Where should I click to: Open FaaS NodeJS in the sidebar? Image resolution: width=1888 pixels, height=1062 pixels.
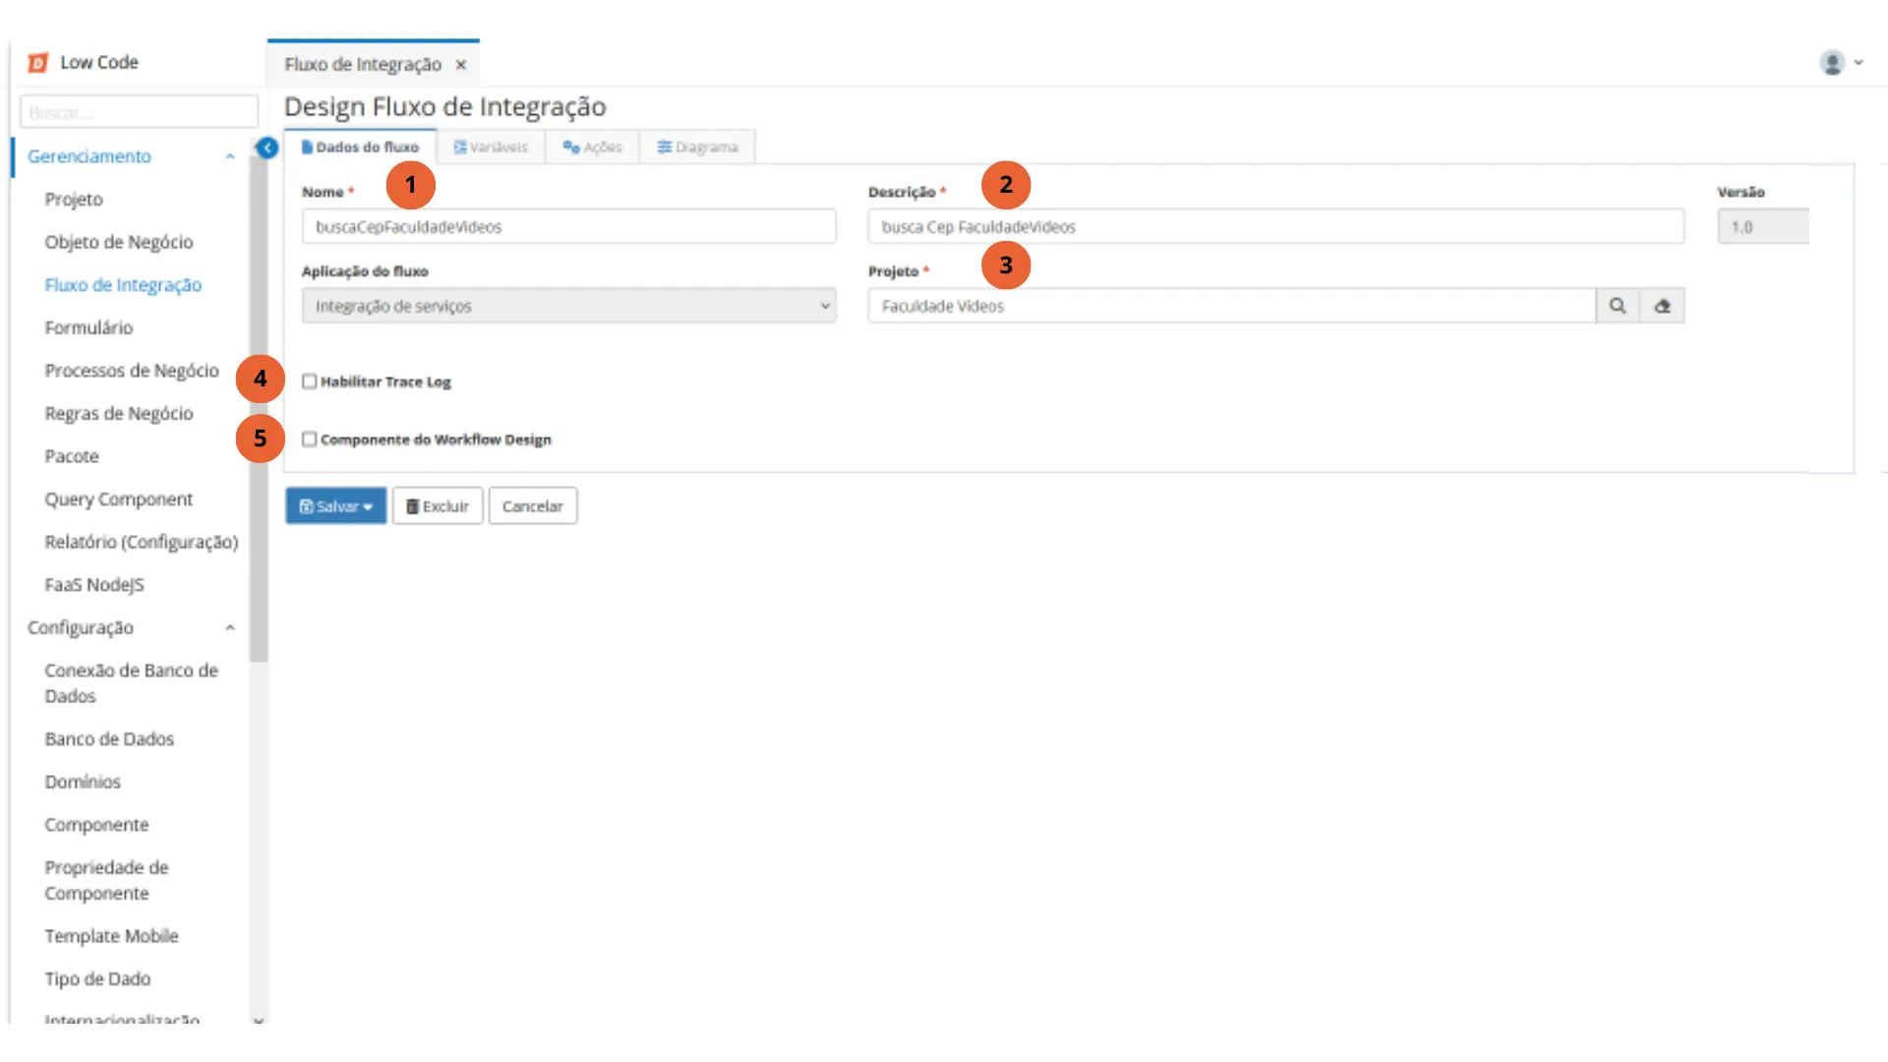click(x=94, y=585)
